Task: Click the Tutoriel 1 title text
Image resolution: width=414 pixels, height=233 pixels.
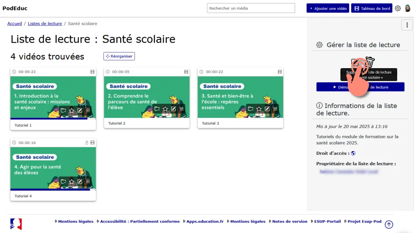Action: 23,125
